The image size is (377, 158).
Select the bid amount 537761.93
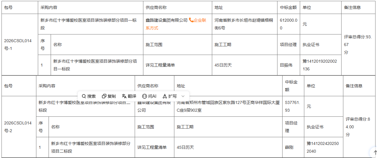(292, 106)
